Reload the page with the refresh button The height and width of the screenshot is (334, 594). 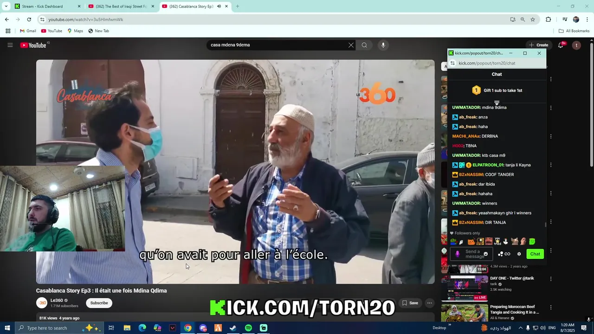pyautogui.click(x=29, y=19)
